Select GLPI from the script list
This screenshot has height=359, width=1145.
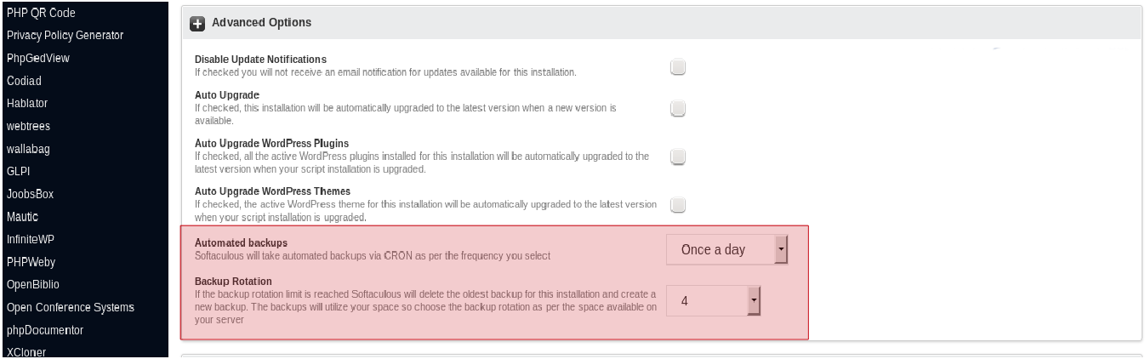point(19,171)
